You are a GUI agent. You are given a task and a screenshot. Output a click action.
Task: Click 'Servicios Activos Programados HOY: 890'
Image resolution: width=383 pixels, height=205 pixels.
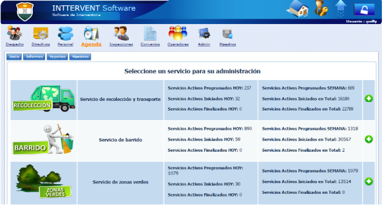(210, 129)
